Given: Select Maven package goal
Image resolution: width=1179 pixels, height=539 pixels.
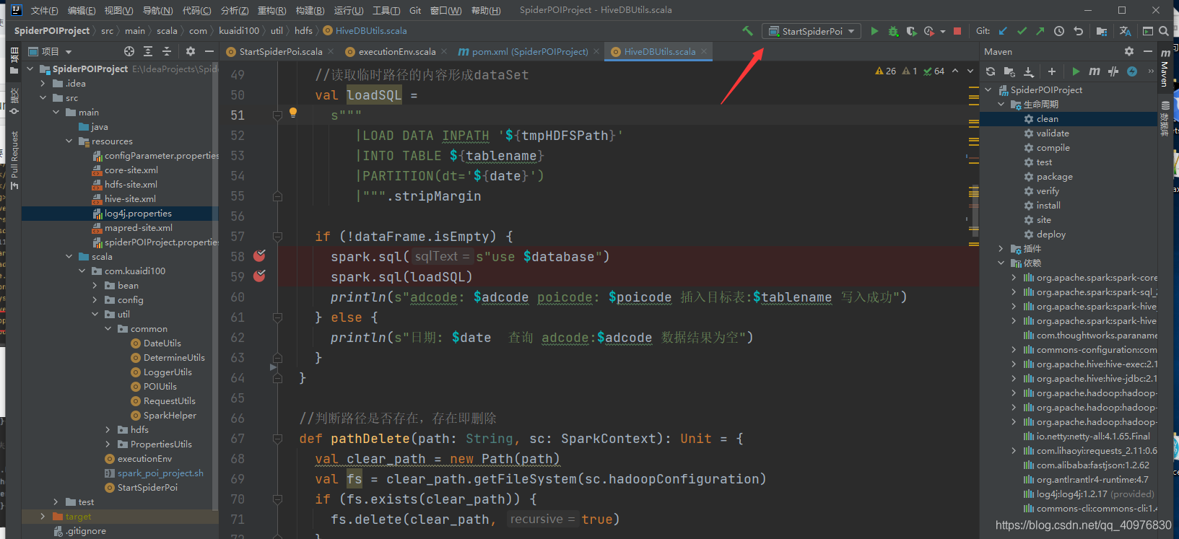Looking at the screenshot, I should click(1054, 177).
